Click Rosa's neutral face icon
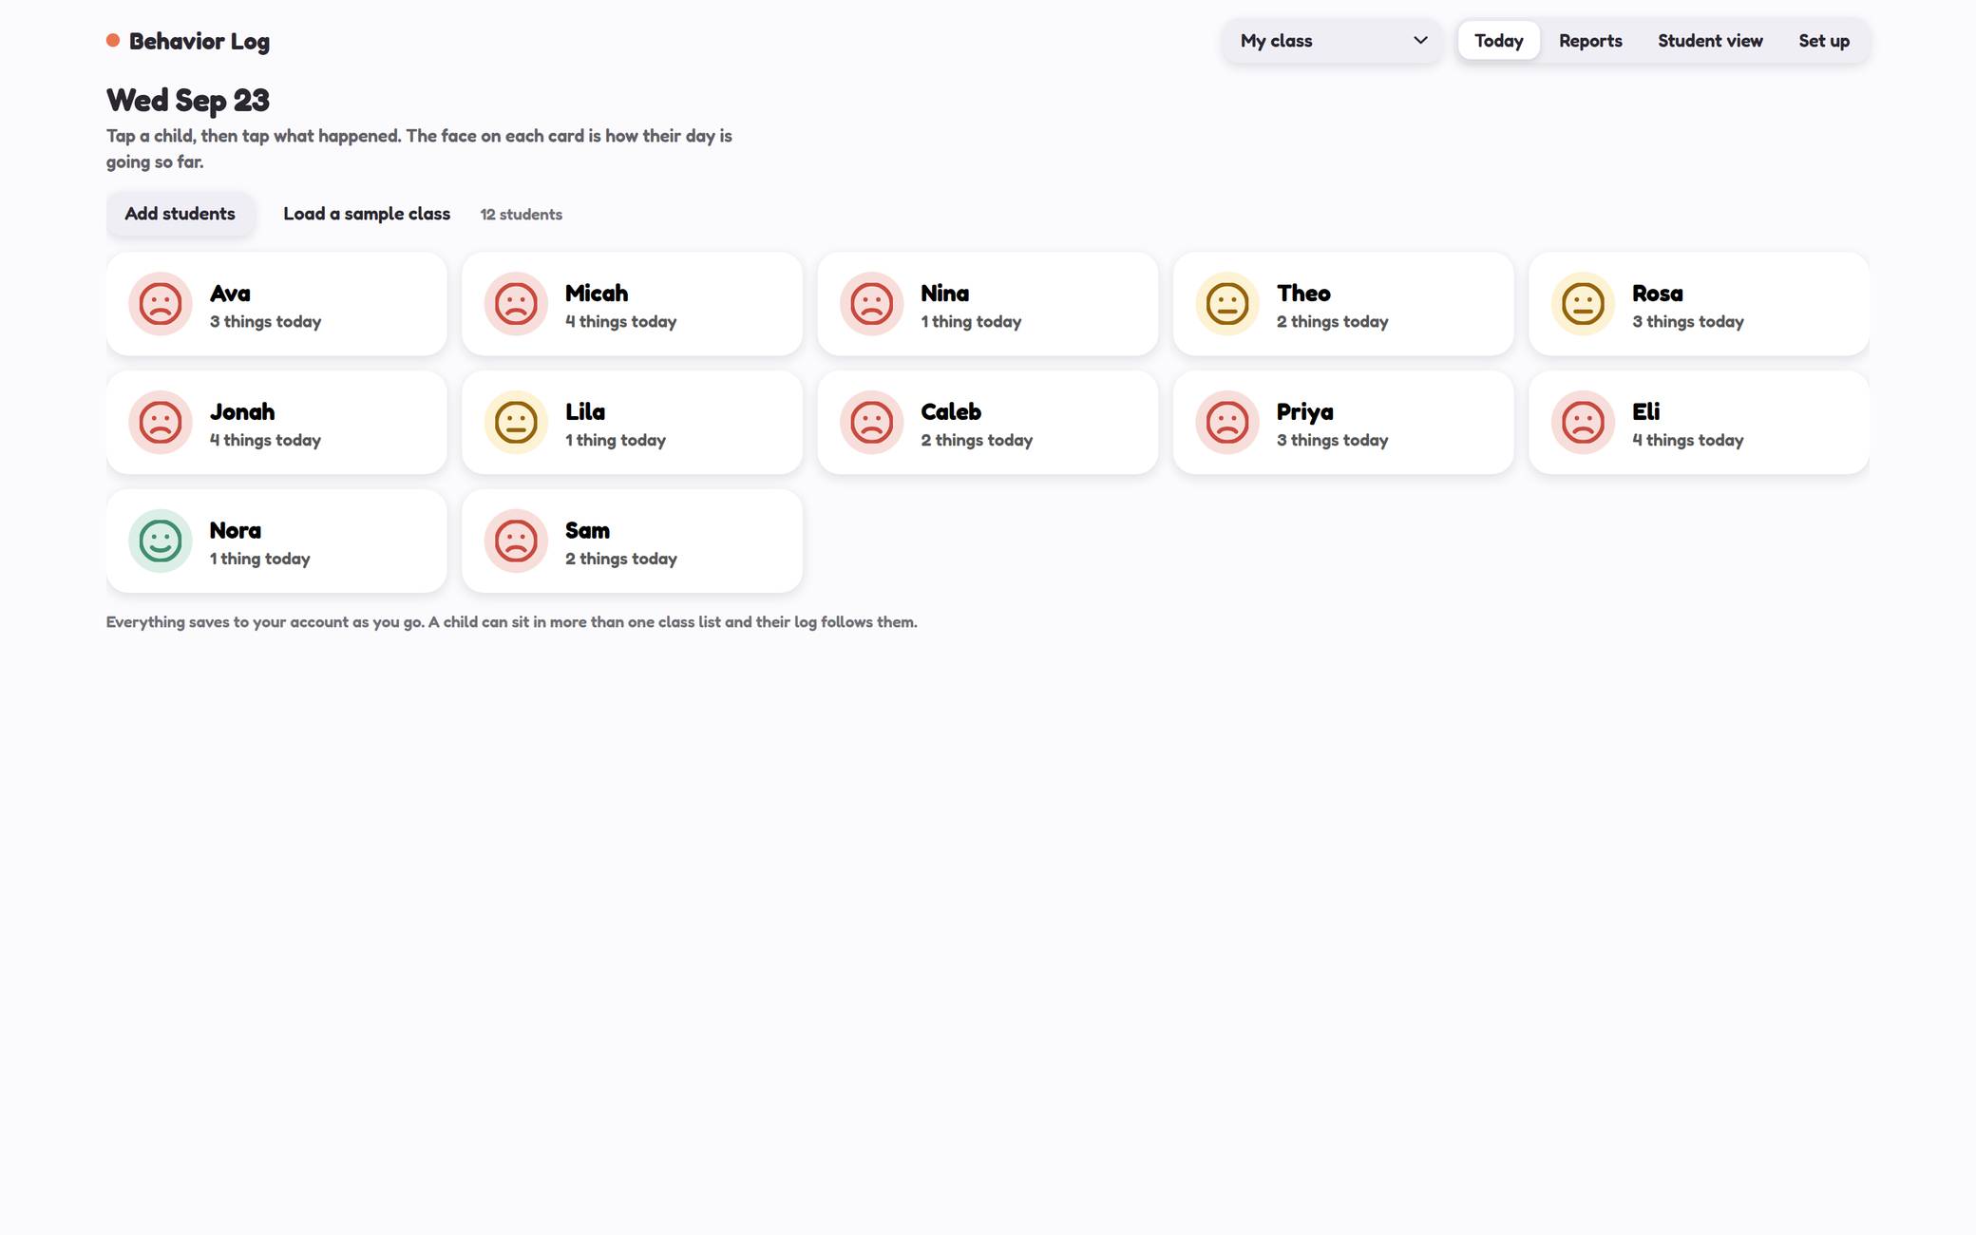The width and height of the screenshot is (1976, 1235). click(x=1583, y=304)
